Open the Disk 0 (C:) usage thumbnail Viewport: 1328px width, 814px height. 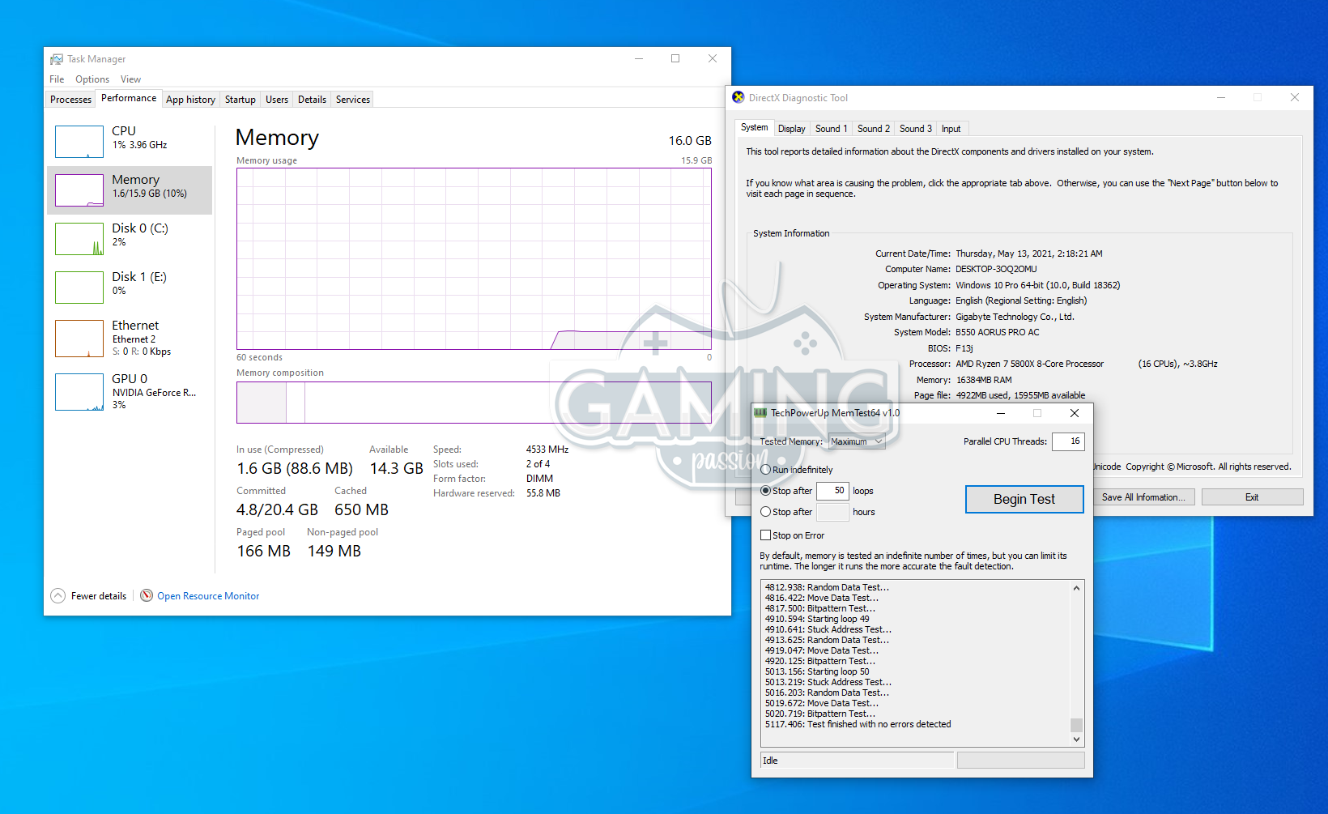pos(79,239)
